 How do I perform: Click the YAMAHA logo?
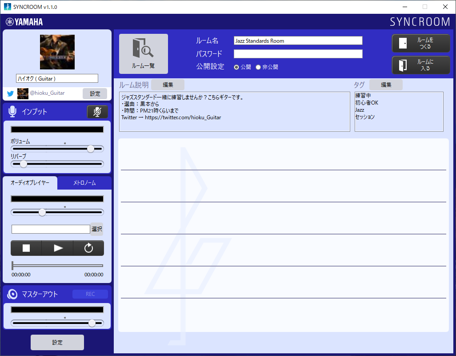click(x=24, y=22)
